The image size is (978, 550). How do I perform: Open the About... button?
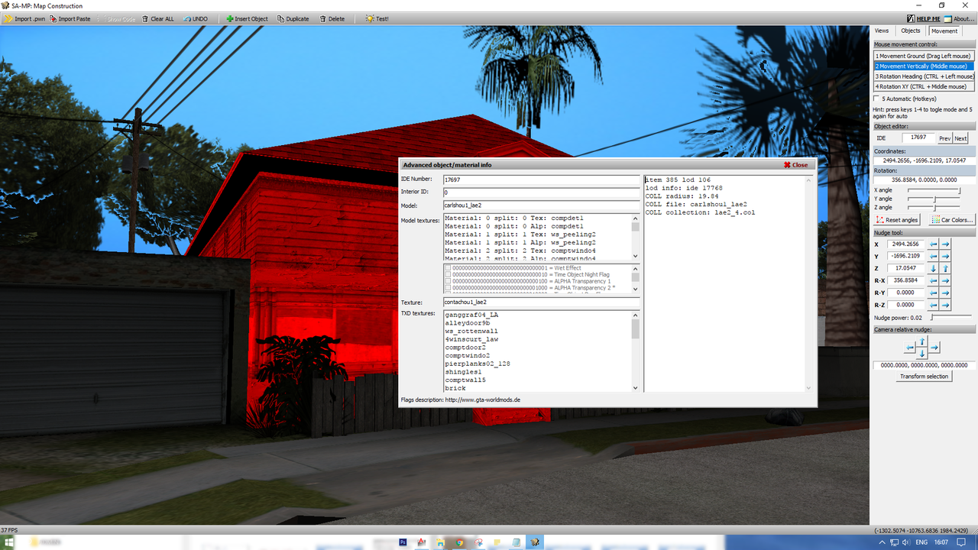(959, 18)
